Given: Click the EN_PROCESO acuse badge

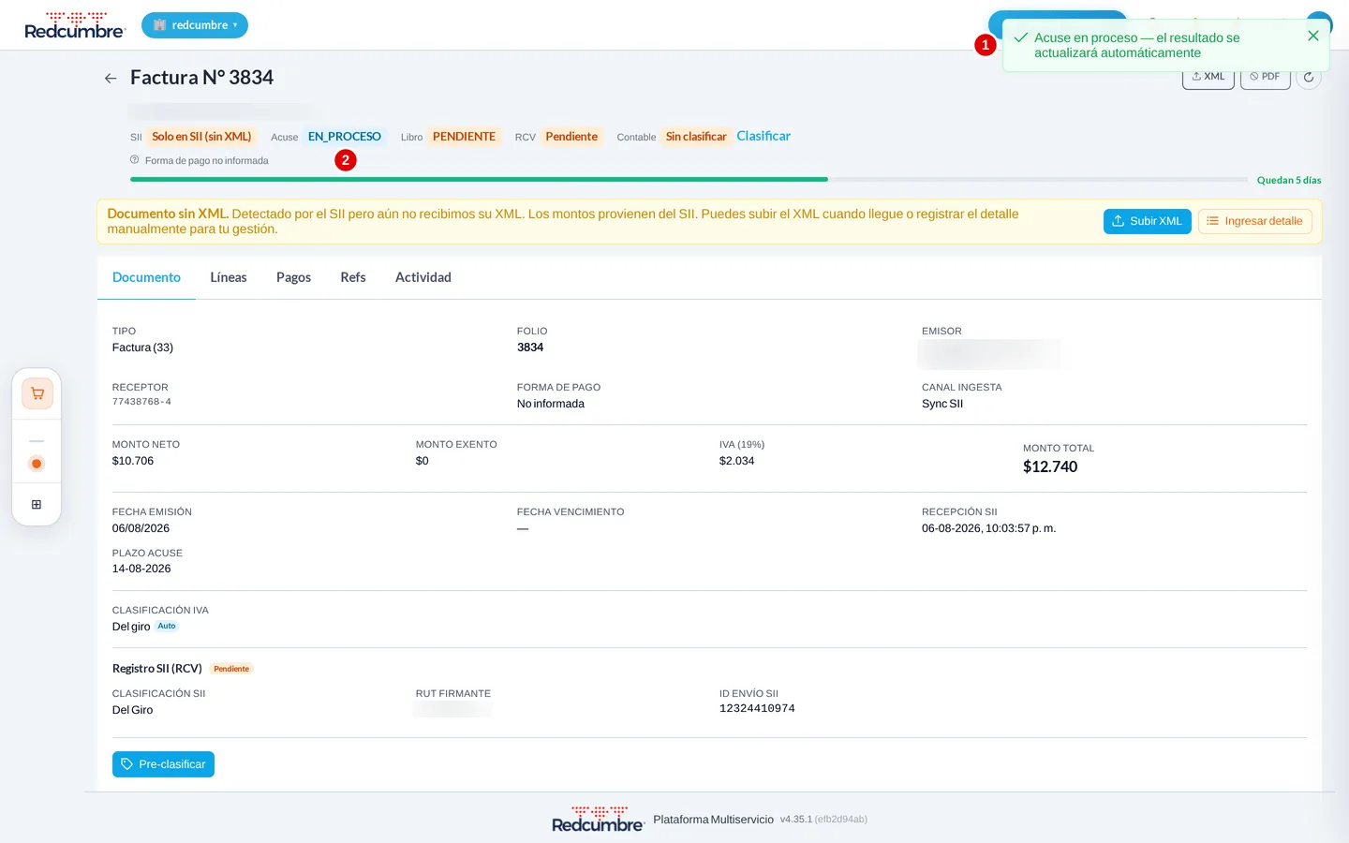Looking at the screenshot, I should [345, 137].
